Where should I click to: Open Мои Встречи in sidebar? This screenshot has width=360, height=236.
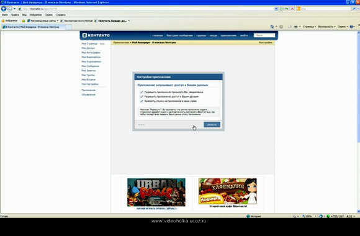(88, 79)
